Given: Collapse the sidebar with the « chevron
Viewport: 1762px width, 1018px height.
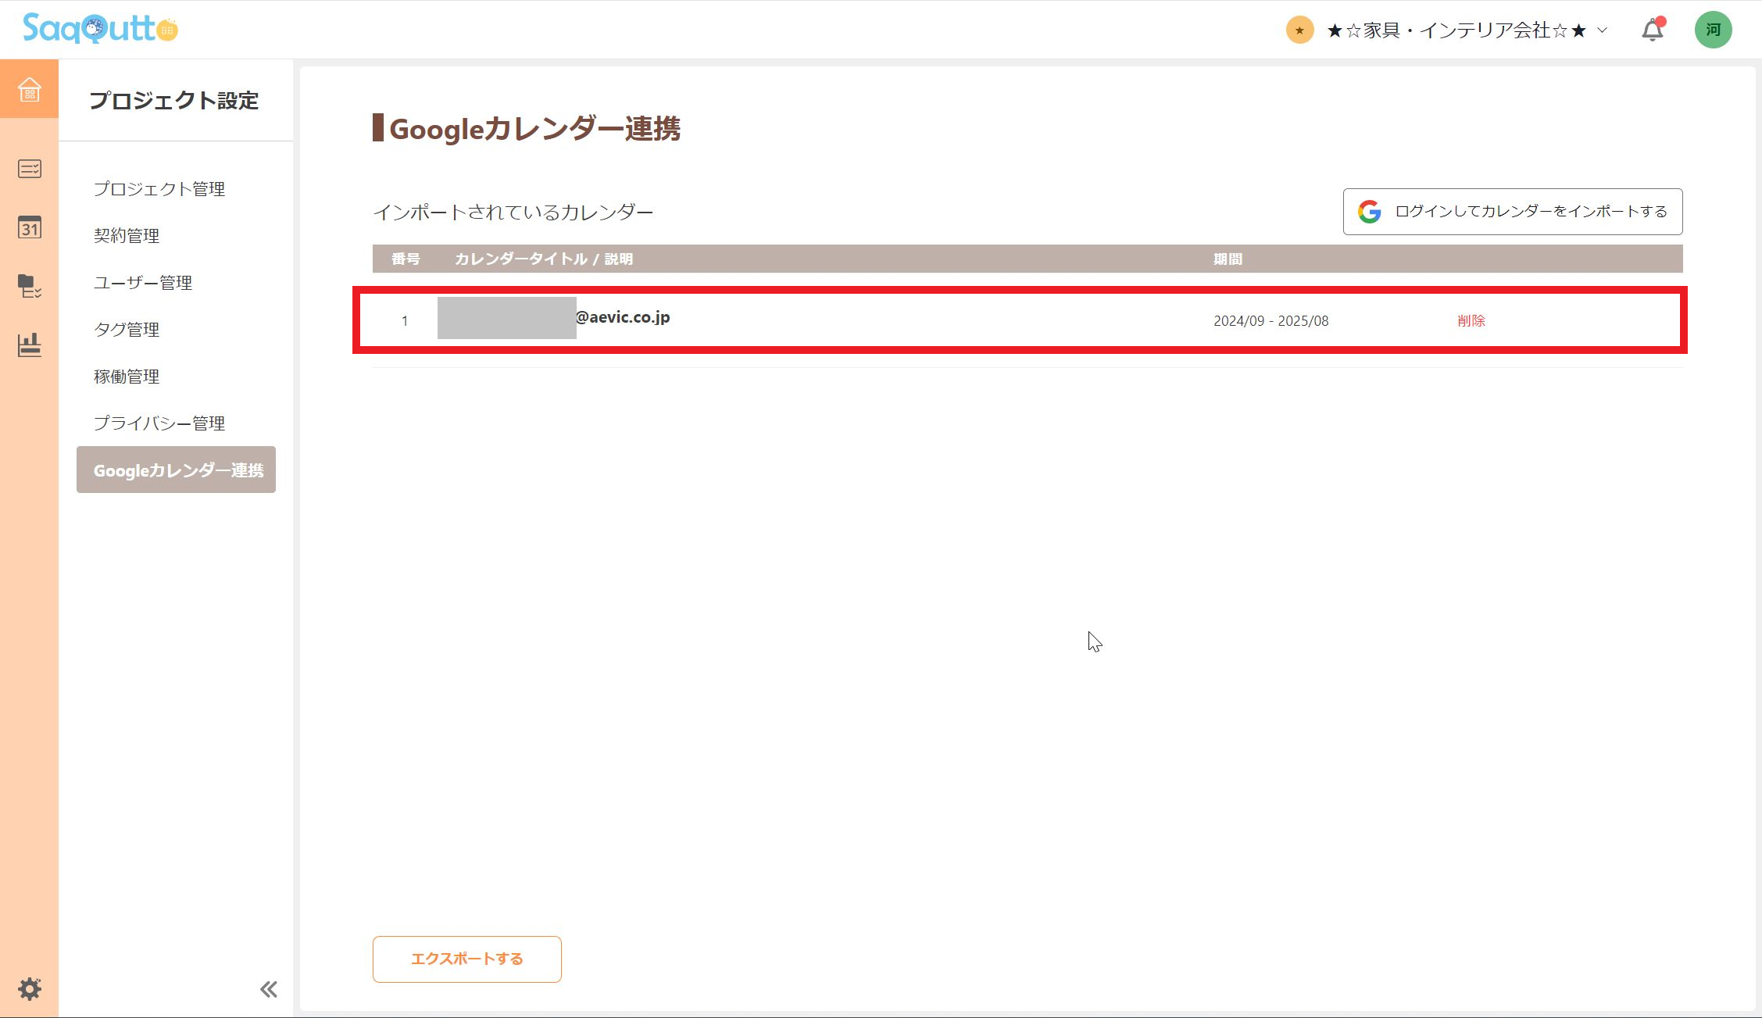Looking at the screenshot, I should coord(268,988).
